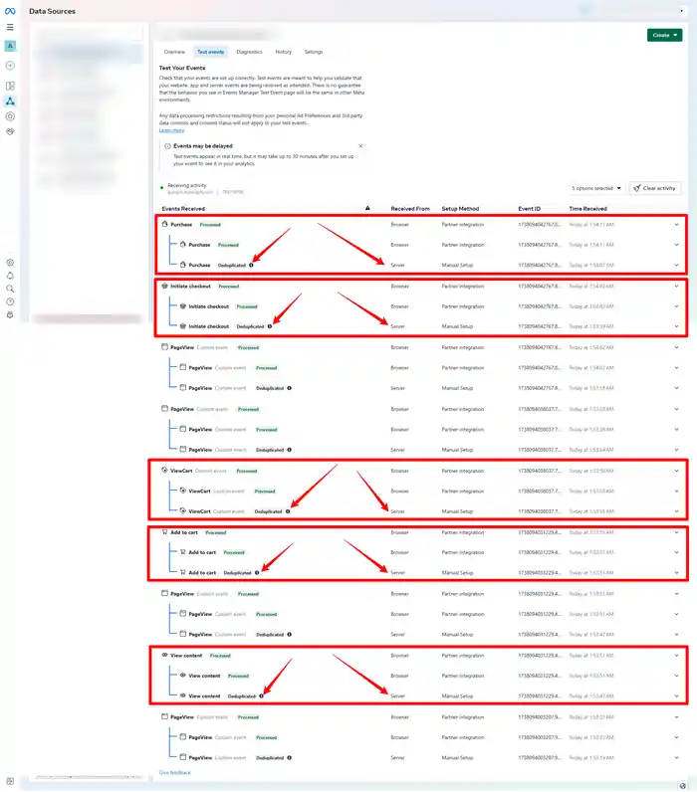The width and height of the screenshot is (697, 792).
Task: Click the clock icon beside Events may be delayed
Action: pyautogui.click(x=167, y=146)
